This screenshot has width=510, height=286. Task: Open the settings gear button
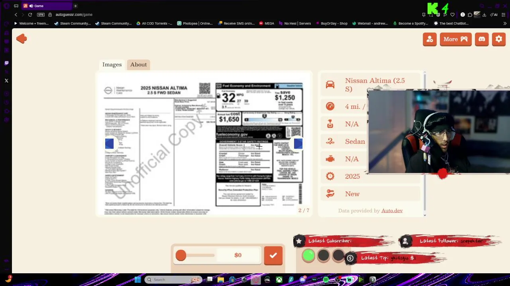(499, 39)
